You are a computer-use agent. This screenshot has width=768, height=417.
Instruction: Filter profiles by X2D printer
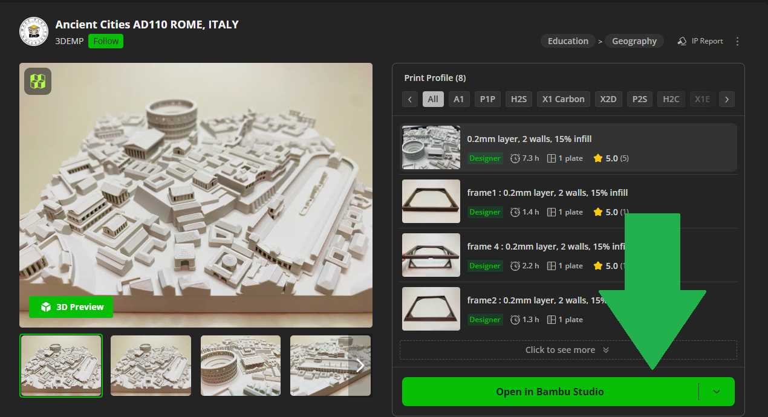click(608, 99)
